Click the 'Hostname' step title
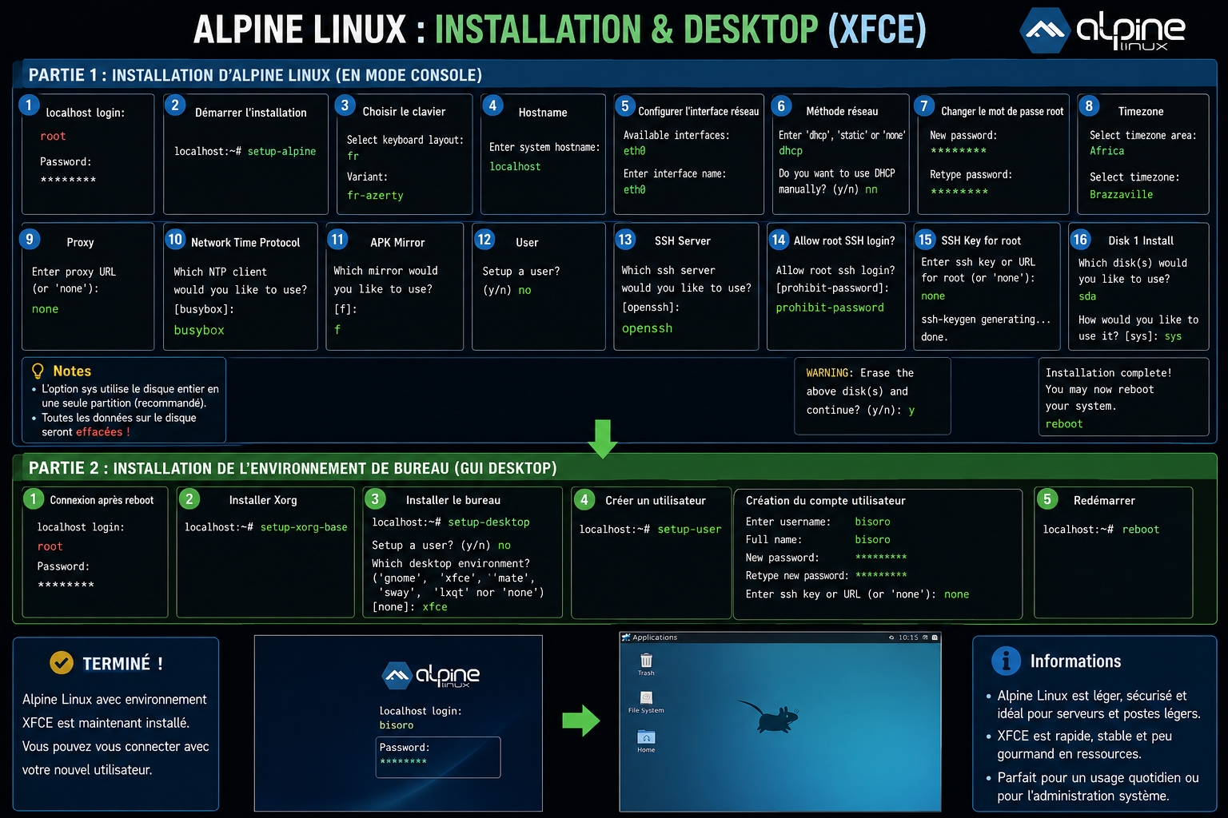Viewport: 1228px width, 818px height. (x=543, y=113)
